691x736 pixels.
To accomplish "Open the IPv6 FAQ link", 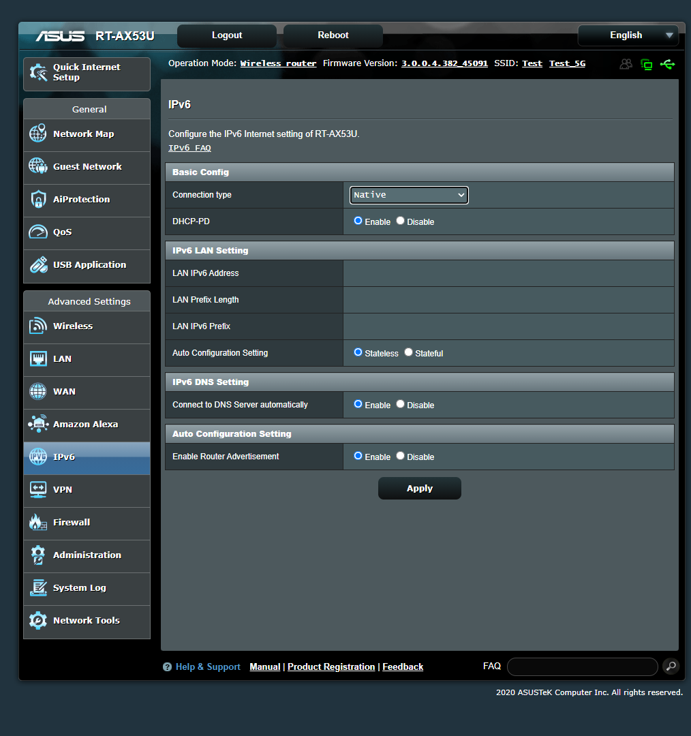I will click(x=189, y=148).
